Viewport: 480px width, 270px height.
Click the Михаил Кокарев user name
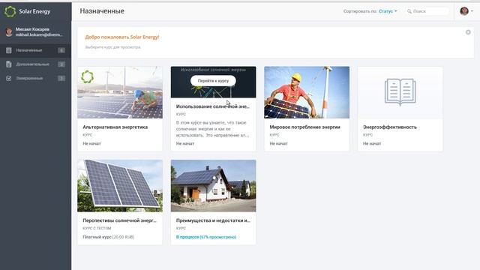[32, 29]
